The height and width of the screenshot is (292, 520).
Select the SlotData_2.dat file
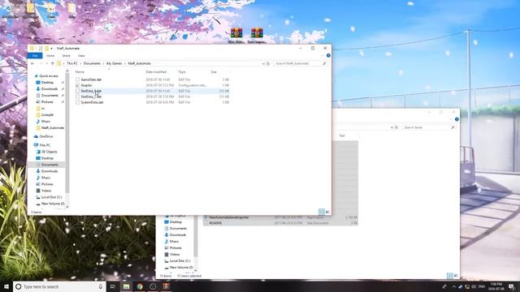click(91, 97)
